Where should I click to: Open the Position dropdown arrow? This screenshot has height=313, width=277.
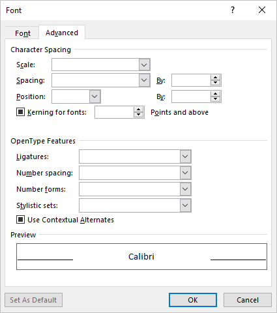(95, 97)
